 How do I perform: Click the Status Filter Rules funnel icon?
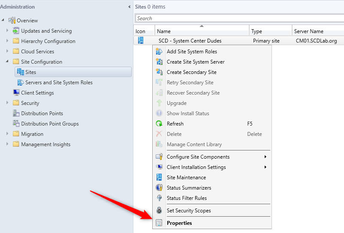tap(159, 198)
